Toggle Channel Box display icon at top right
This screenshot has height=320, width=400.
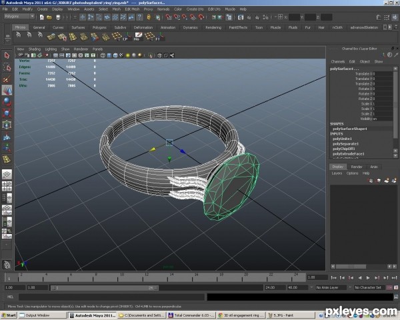(395, 17)
